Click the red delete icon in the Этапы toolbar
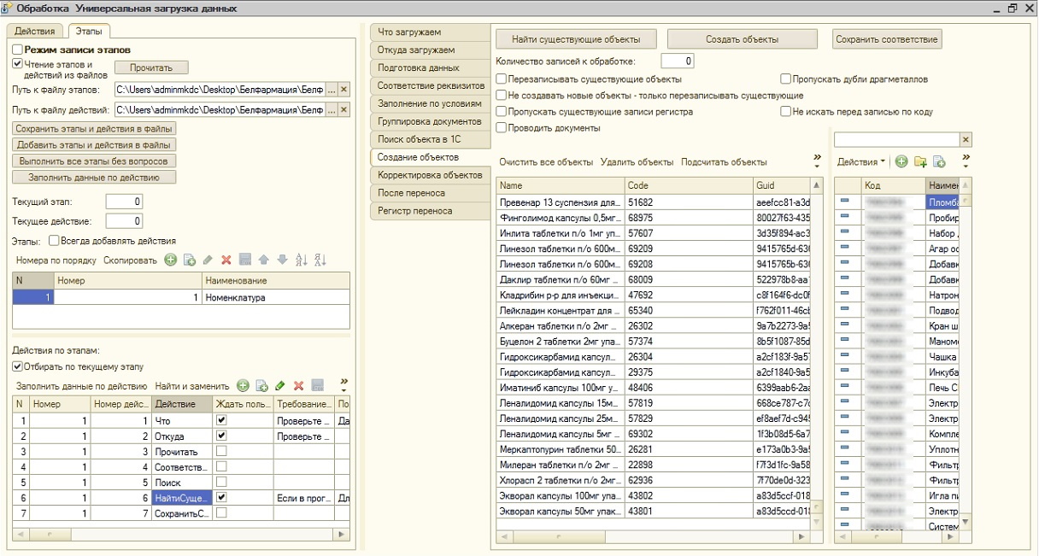This screenshot has height=556, width=1039. [226, 260]
